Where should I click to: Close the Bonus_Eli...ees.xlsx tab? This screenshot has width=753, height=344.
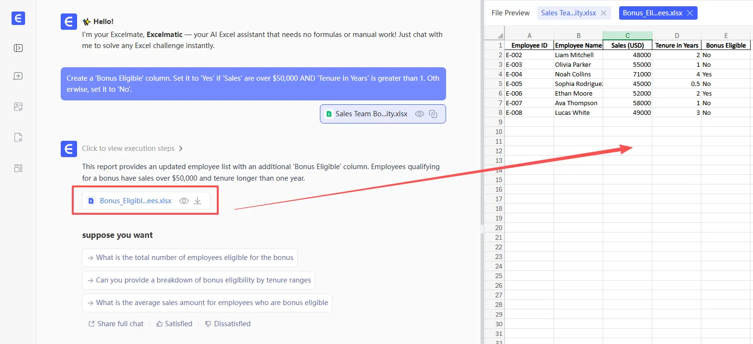click(x=690, y=13)
